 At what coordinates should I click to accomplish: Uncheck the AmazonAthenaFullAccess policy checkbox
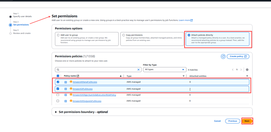(x=58, y=82)
